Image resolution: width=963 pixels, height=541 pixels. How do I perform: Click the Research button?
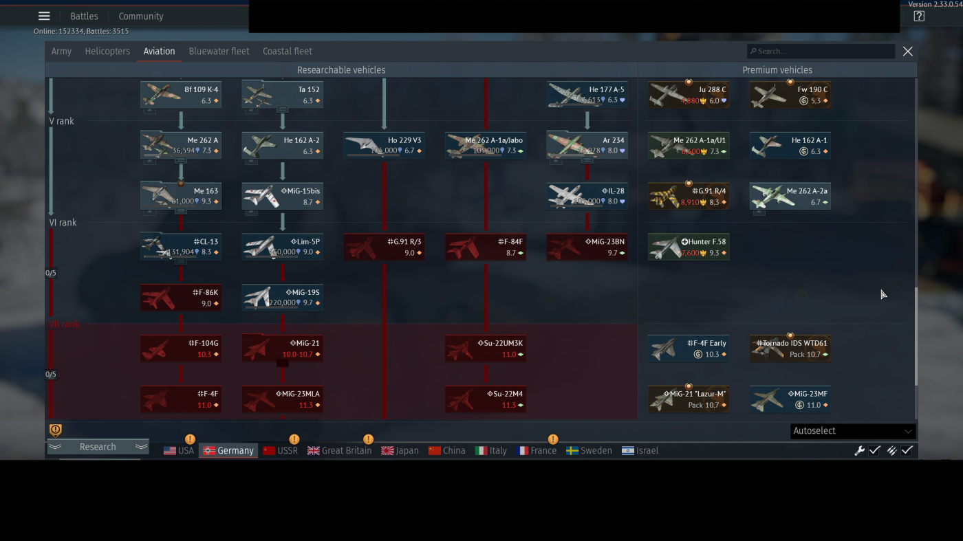point(98,447)
